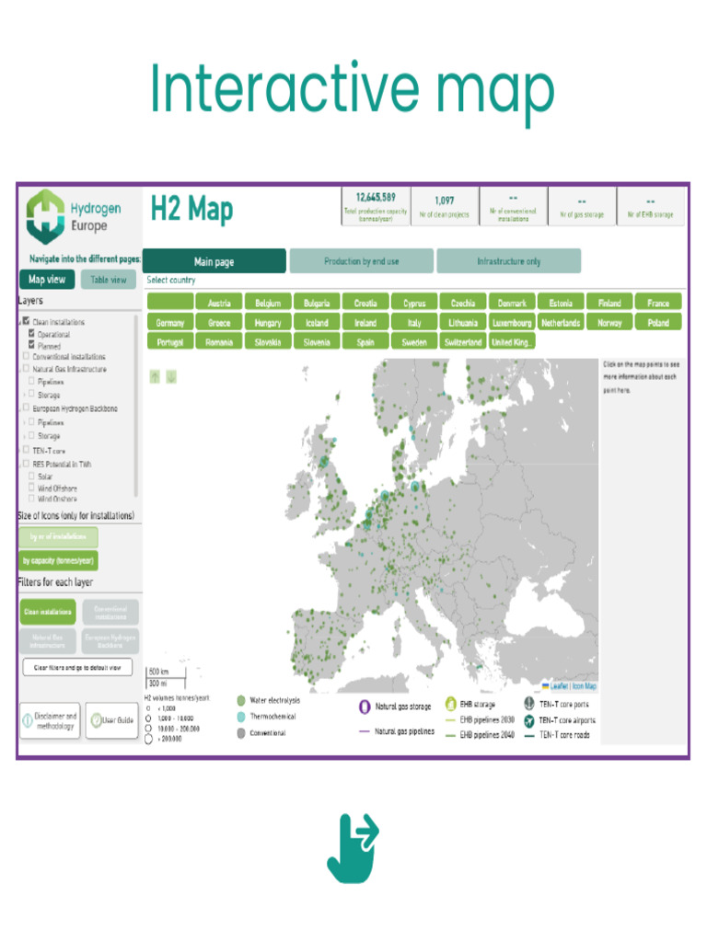Viewport: 707px width, 942px height.
Task: Click the Layers panel vertical scrollbar
Action: coord(136,406)
